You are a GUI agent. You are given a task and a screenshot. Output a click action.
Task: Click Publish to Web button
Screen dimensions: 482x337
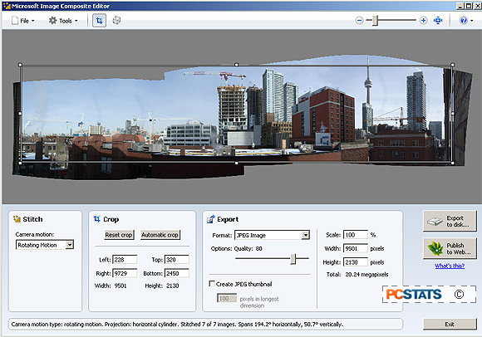coord(450,248)
